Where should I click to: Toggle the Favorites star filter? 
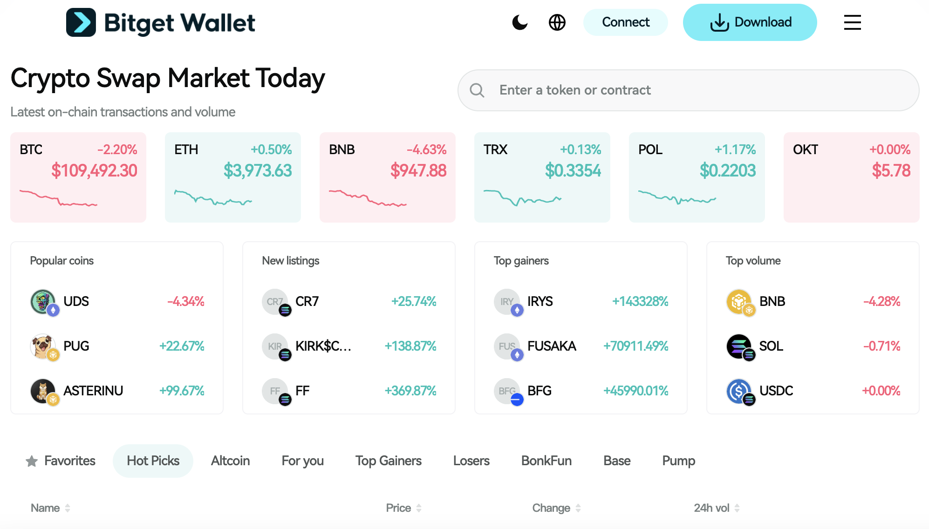(x=32, y=461)
